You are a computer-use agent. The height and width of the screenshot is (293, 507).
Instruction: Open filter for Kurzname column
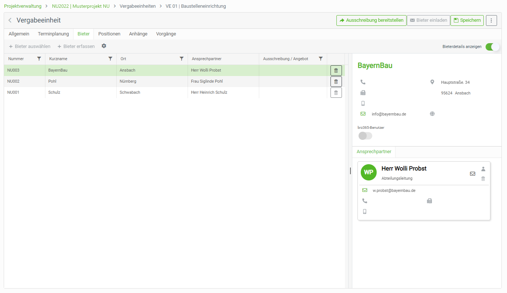(110, 59)
